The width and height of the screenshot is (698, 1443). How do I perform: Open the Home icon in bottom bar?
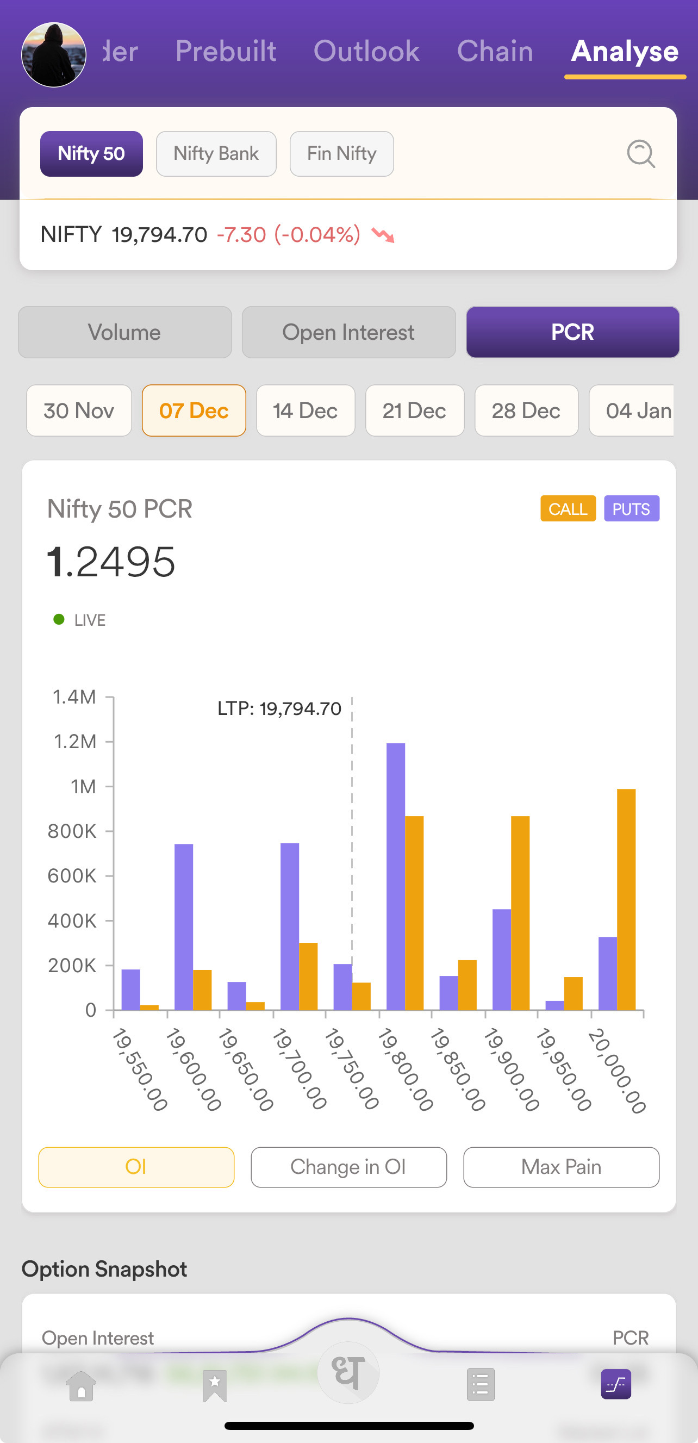[81, 1385]
